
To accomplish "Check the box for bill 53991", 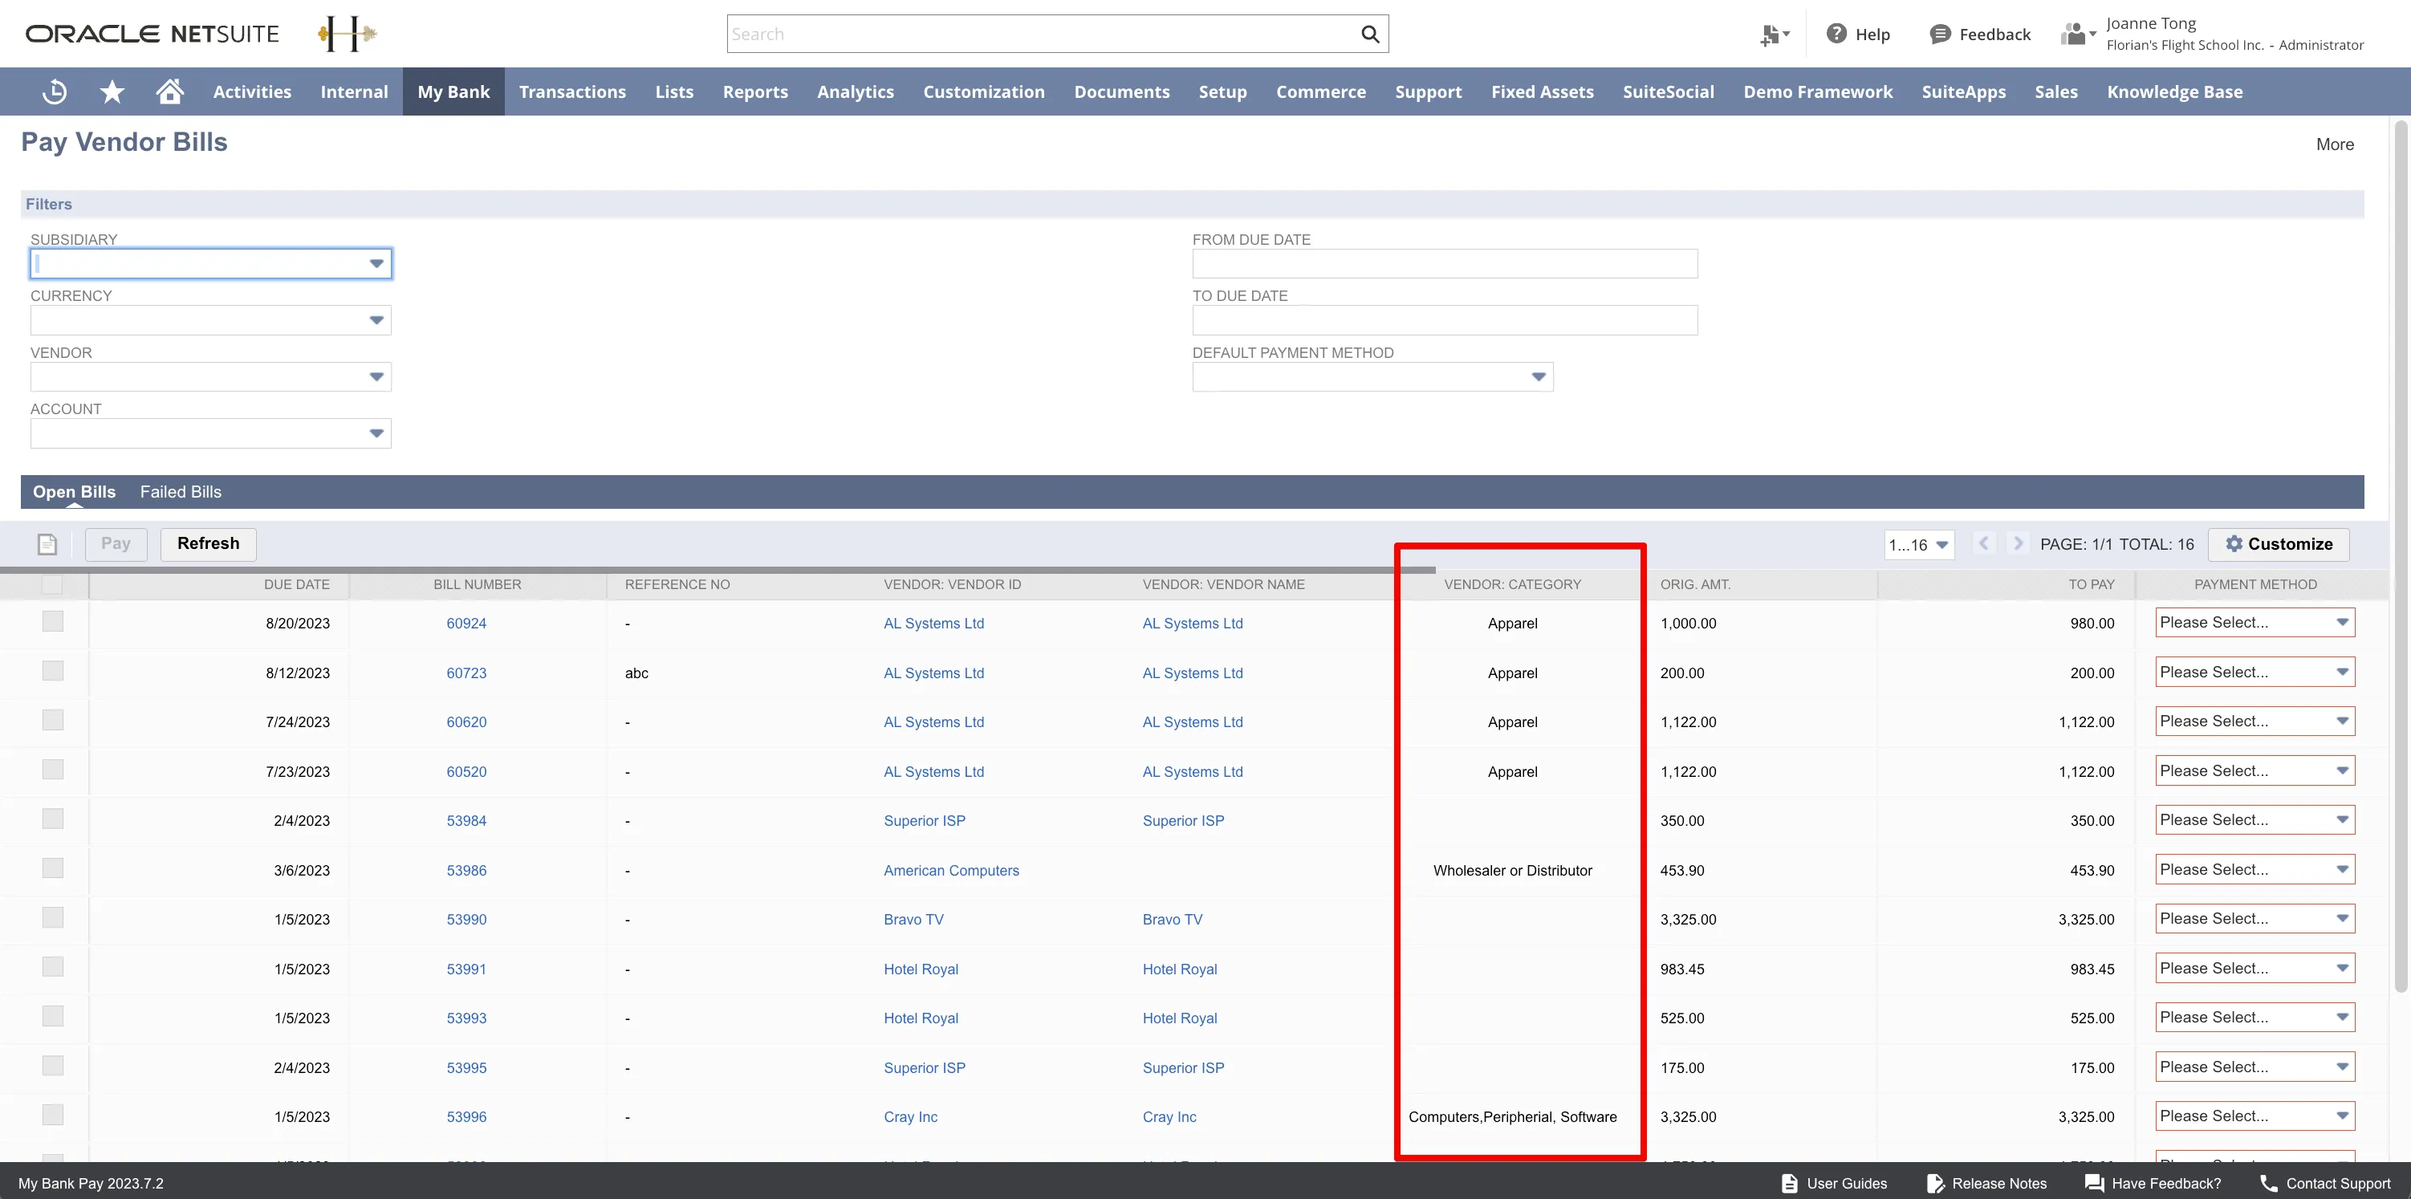I will coord(52,967).
